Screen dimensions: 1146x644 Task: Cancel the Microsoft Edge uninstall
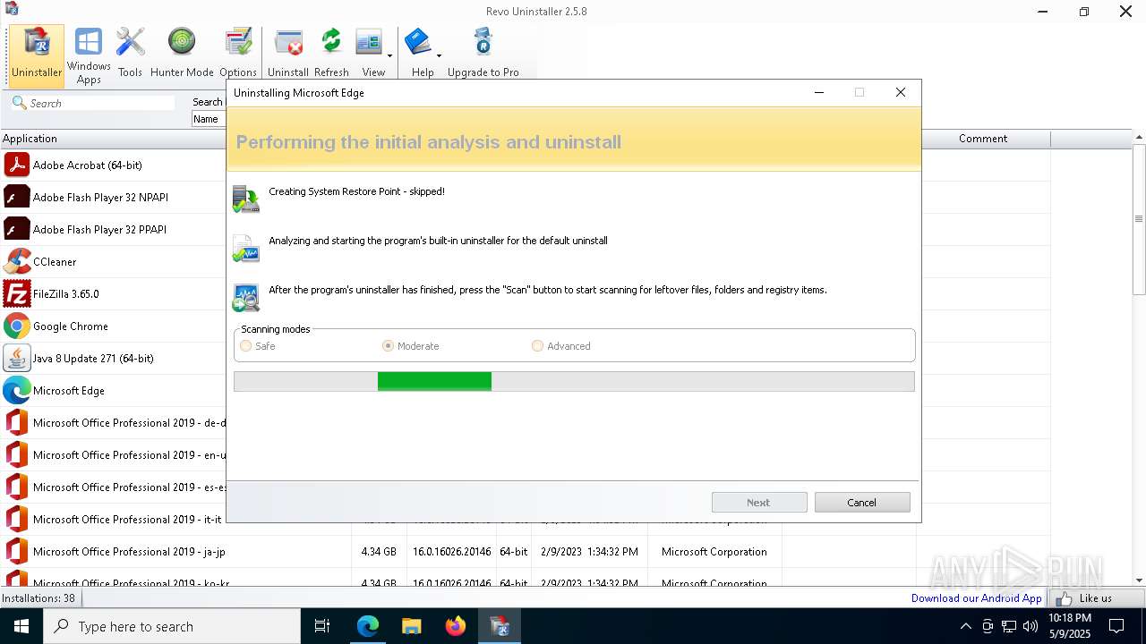coord(862,503)
